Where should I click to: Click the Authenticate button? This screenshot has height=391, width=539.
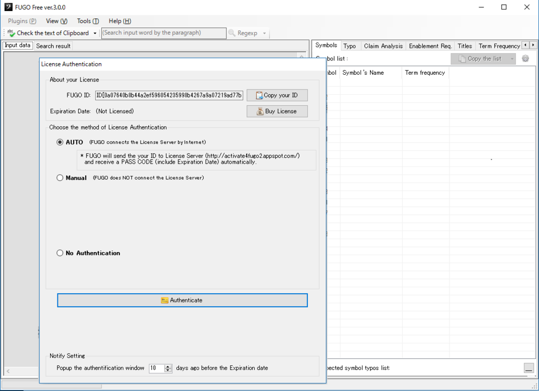182,300
